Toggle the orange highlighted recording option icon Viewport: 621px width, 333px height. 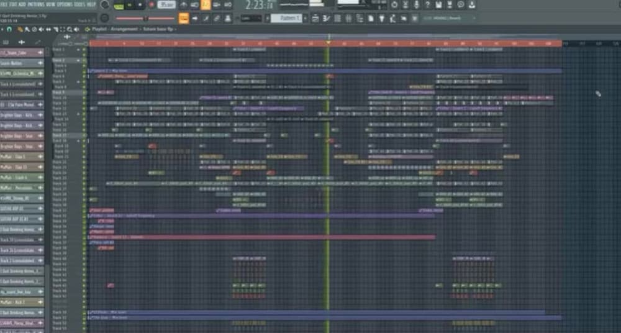point(206,5)
